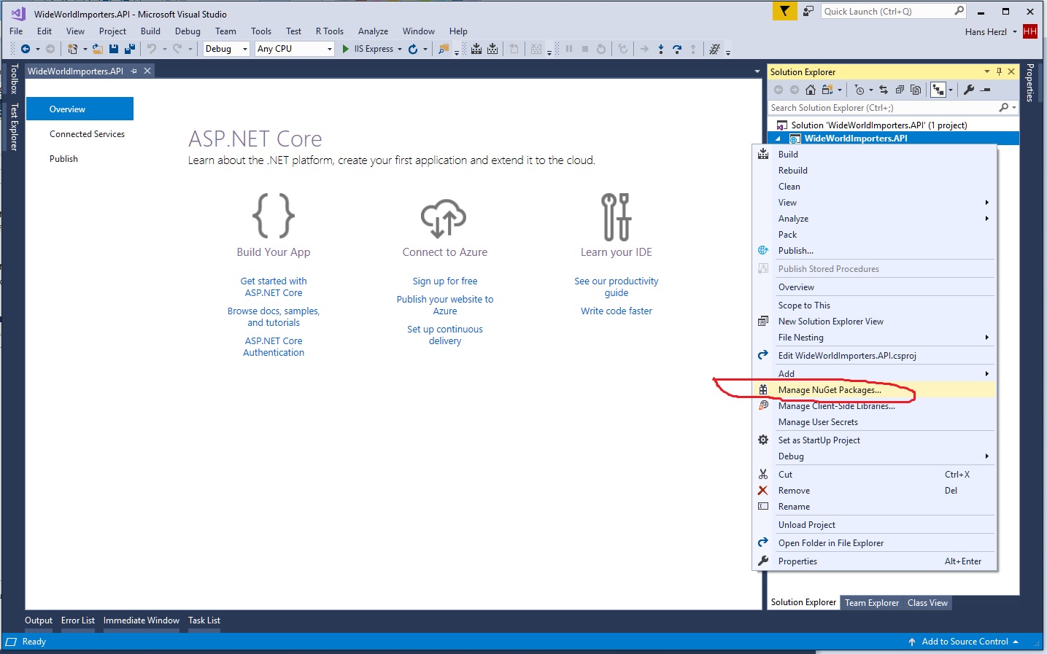
Task: Collapse the WideWorldImporters.API project node
Action: tap(778, 139)
